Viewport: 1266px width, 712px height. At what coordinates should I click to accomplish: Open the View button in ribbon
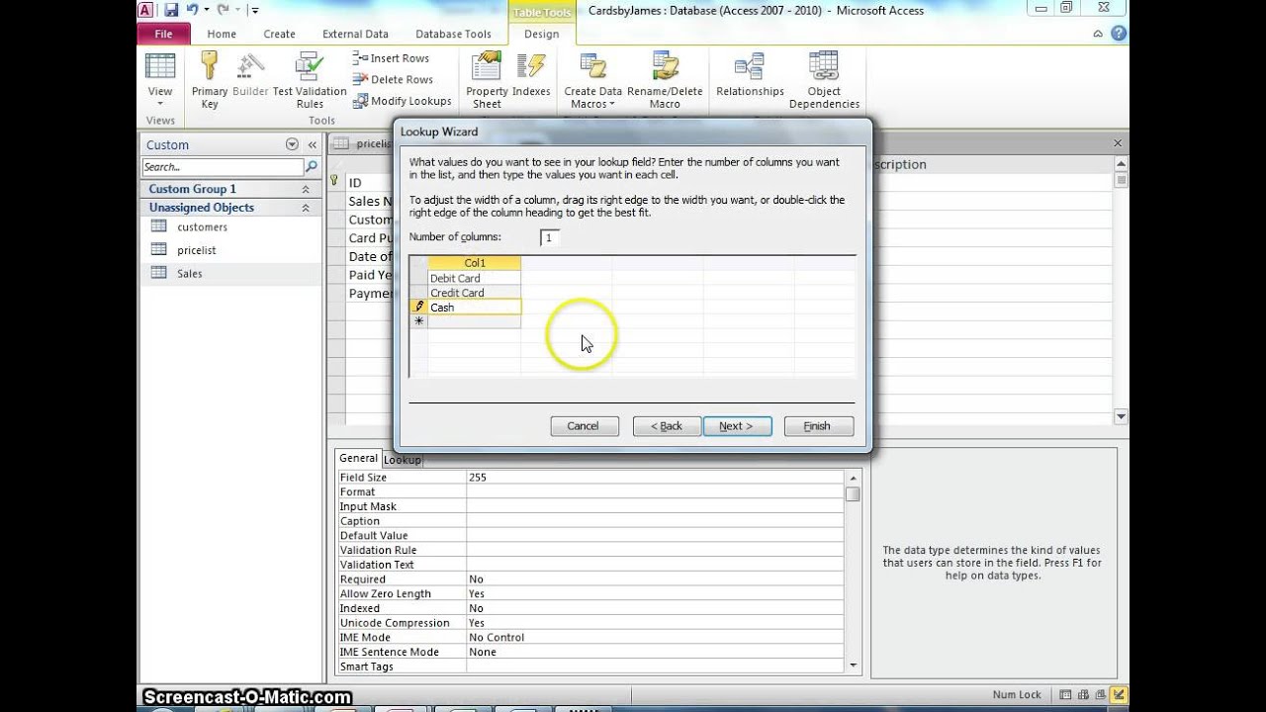point(159,80)
